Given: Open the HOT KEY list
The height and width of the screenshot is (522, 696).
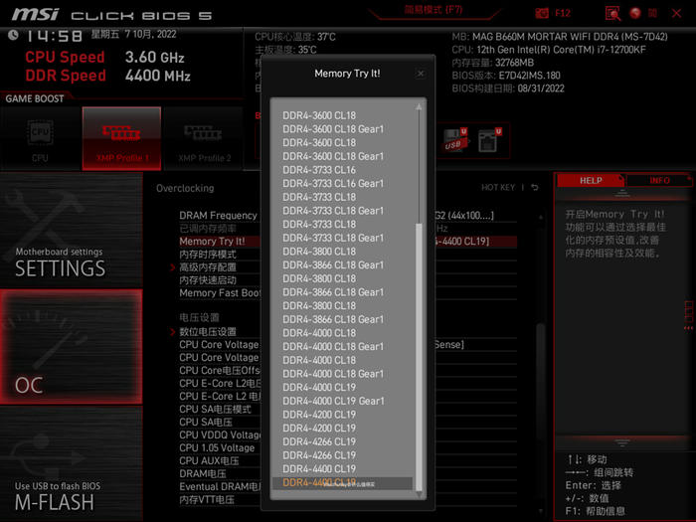Looking at the screenshot, I should click(x=498, y=187).
